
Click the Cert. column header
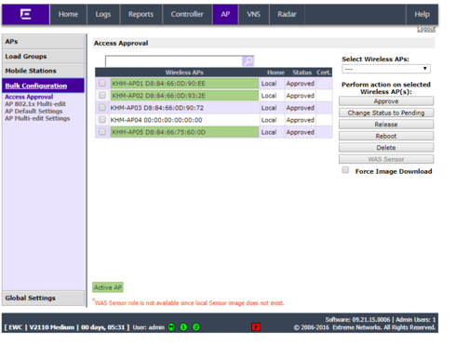[x=324, y=73]
